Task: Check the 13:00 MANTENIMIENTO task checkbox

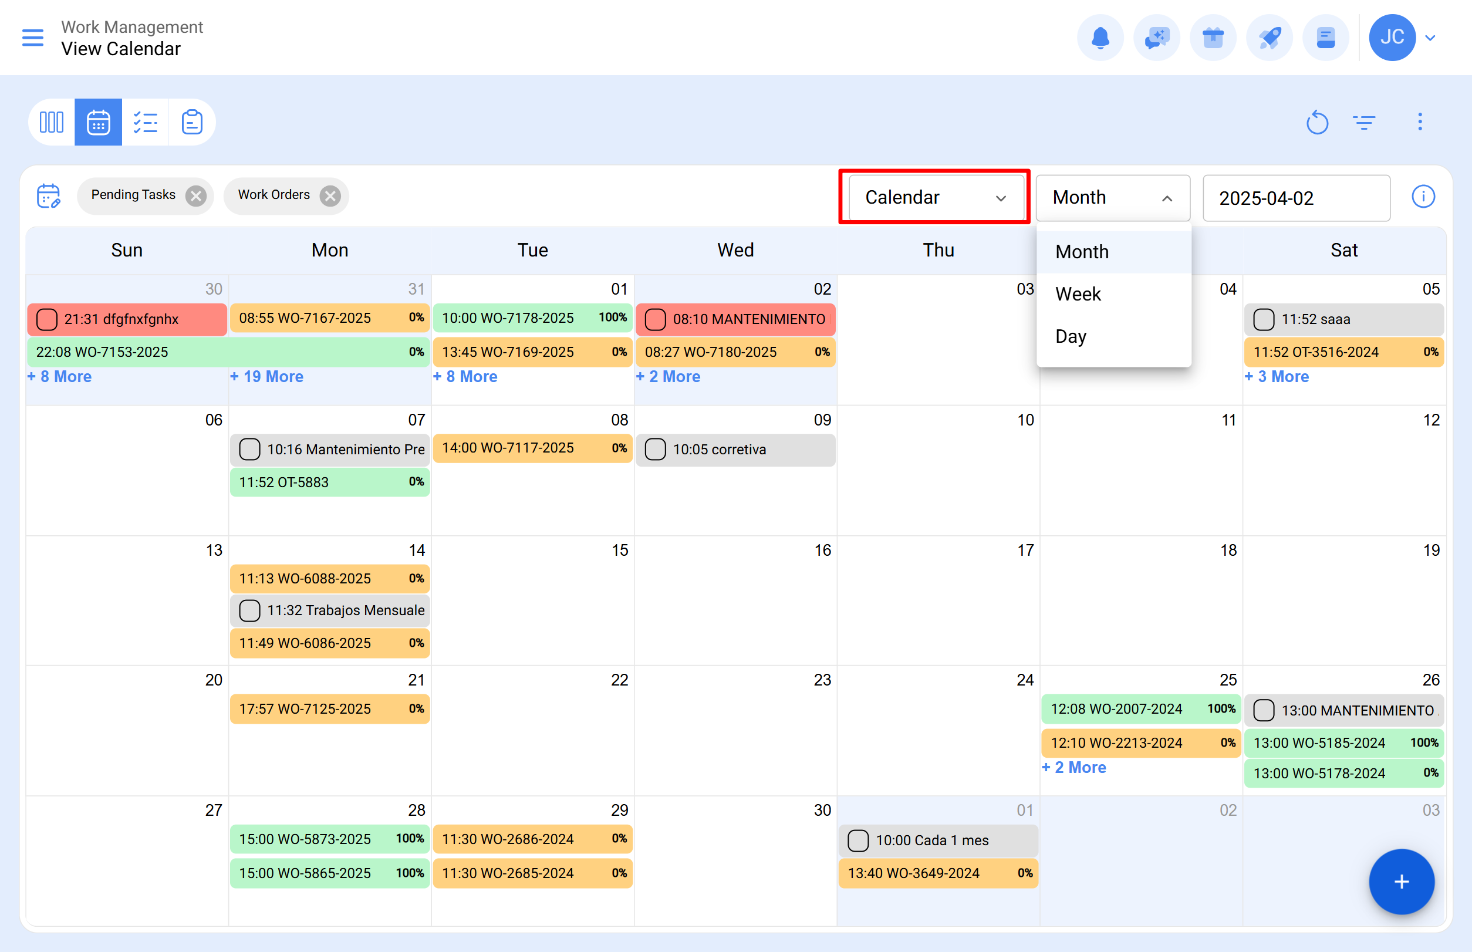Action: tap(1264, 710)
